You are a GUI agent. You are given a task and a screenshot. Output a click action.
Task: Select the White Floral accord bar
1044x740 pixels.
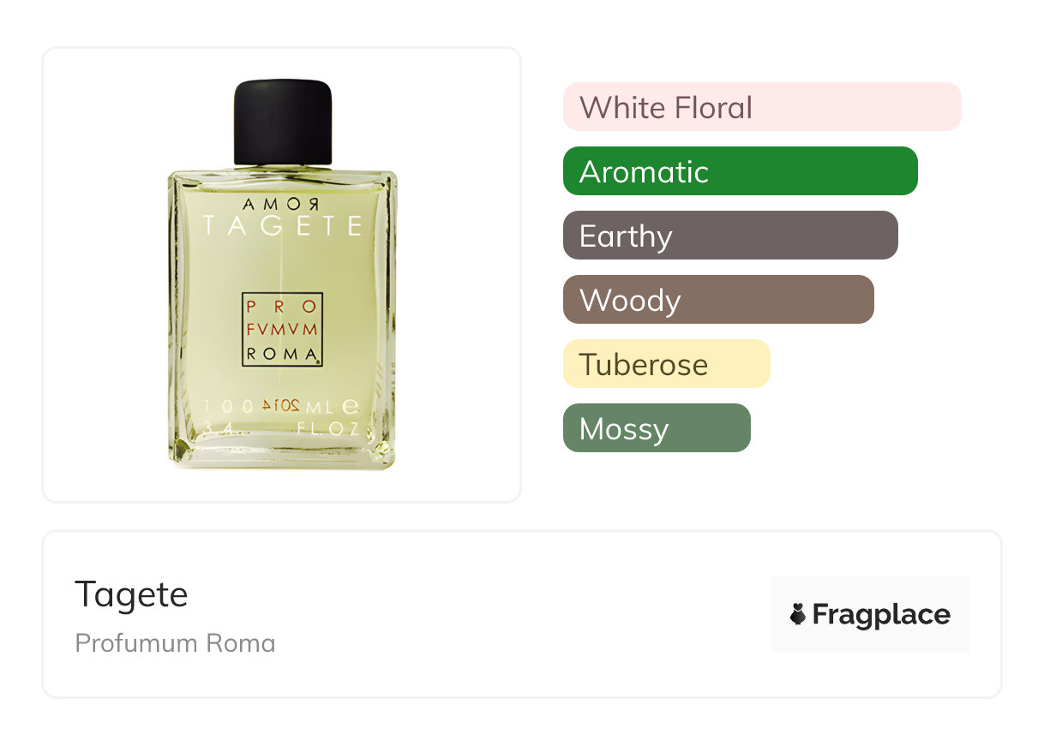click(762, 107)
